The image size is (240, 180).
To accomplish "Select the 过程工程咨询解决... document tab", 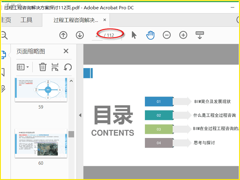I will click(x=76, y=20).
